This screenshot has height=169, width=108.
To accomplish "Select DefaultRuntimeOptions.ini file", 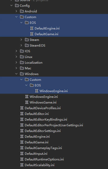I will (44, 159).
